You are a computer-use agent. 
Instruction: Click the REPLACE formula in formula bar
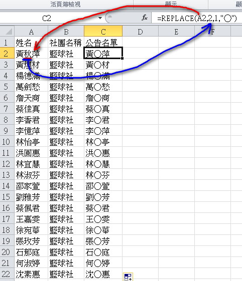tap(197, 18)
